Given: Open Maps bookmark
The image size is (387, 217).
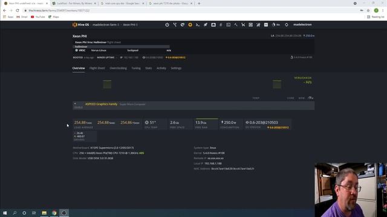Looking at the screenshot, I should [x=54, y=17].
